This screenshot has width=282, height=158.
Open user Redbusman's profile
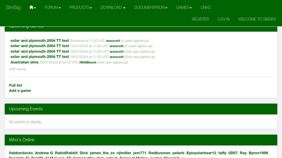tap(159, 153)
